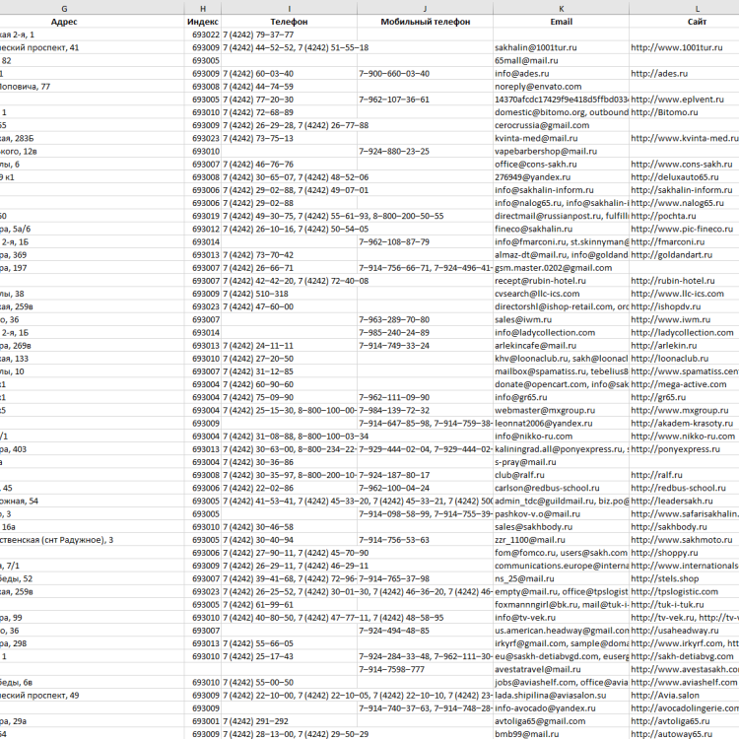This screenshot has width=739, height=739.
Task: Select email sakhalin@1001tur.ru
Action: 536,47
